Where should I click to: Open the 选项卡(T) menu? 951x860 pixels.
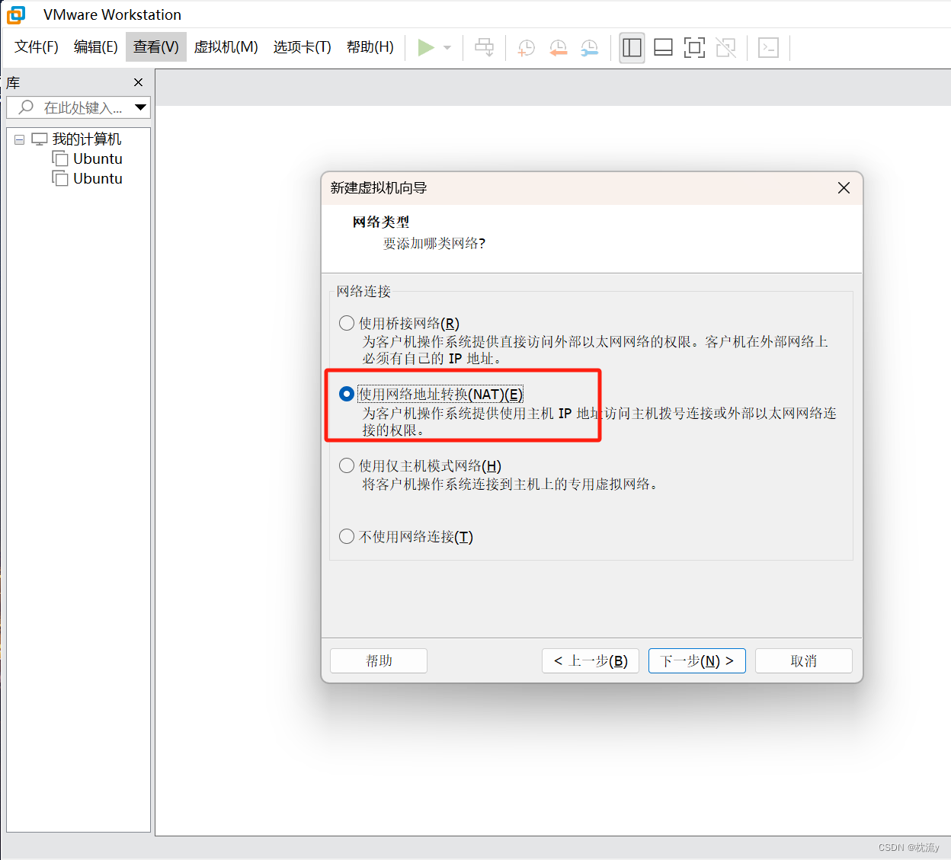click(x=303, y=47)
